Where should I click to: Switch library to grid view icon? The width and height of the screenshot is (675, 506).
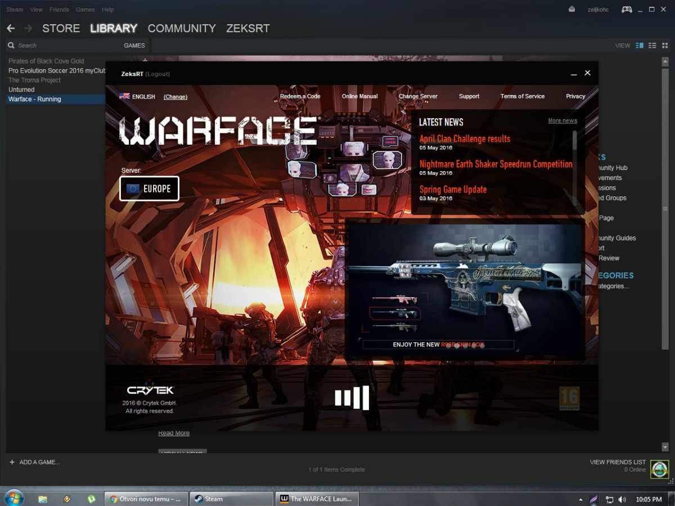click(665, 46)
